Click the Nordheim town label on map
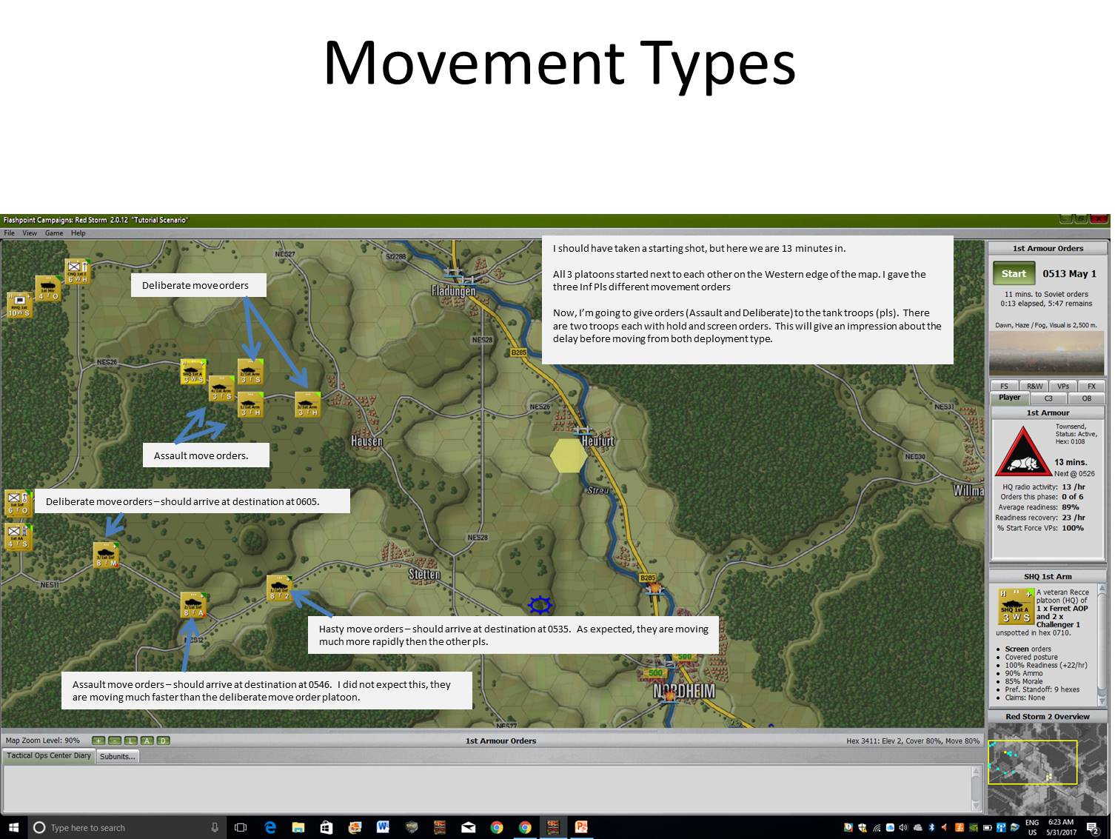The height and width of the screenshot is (839, 1115). pyautogui.click(x=684, y=691)
